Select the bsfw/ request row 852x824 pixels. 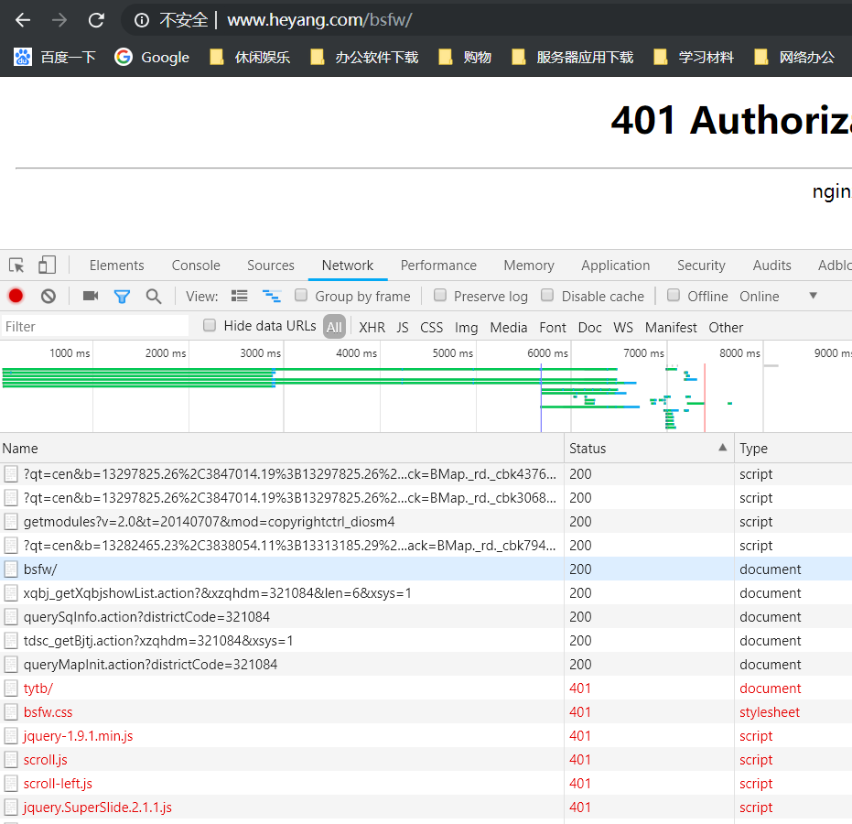tap(426, 569)
